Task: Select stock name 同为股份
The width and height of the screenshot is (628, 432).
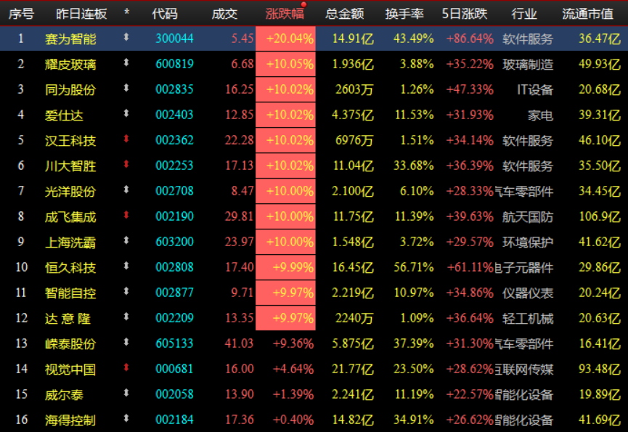Action: (70, 90)
